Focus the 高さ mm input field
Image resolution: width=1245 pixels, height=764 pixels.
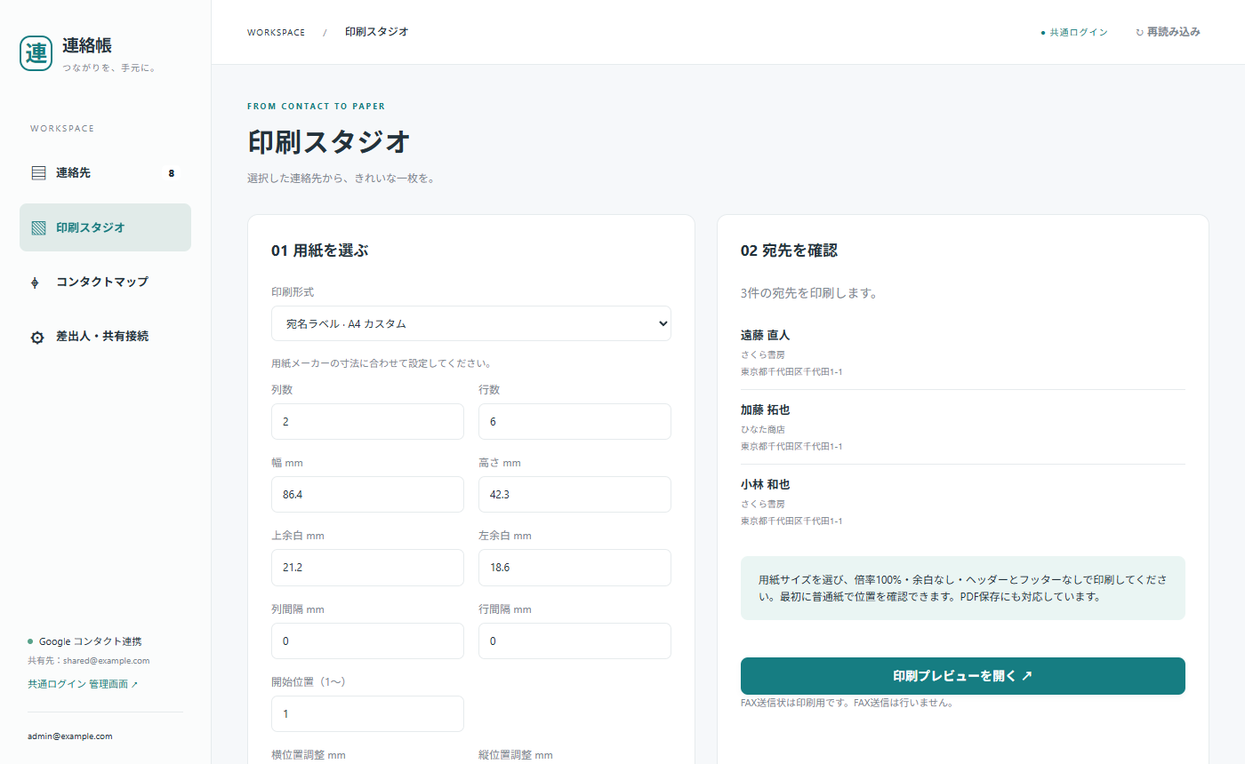coord(574,494)
